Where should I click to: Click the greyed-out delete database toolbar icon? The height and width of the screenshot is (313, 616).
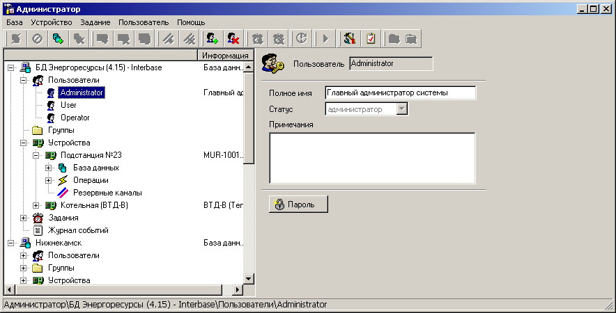pyautogui.click(x=79, y=38)
